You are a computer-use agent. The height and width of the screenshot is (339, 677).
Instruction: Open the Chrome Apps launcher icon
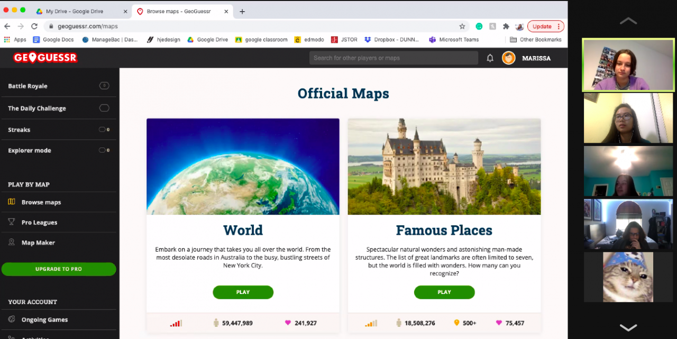7,40
